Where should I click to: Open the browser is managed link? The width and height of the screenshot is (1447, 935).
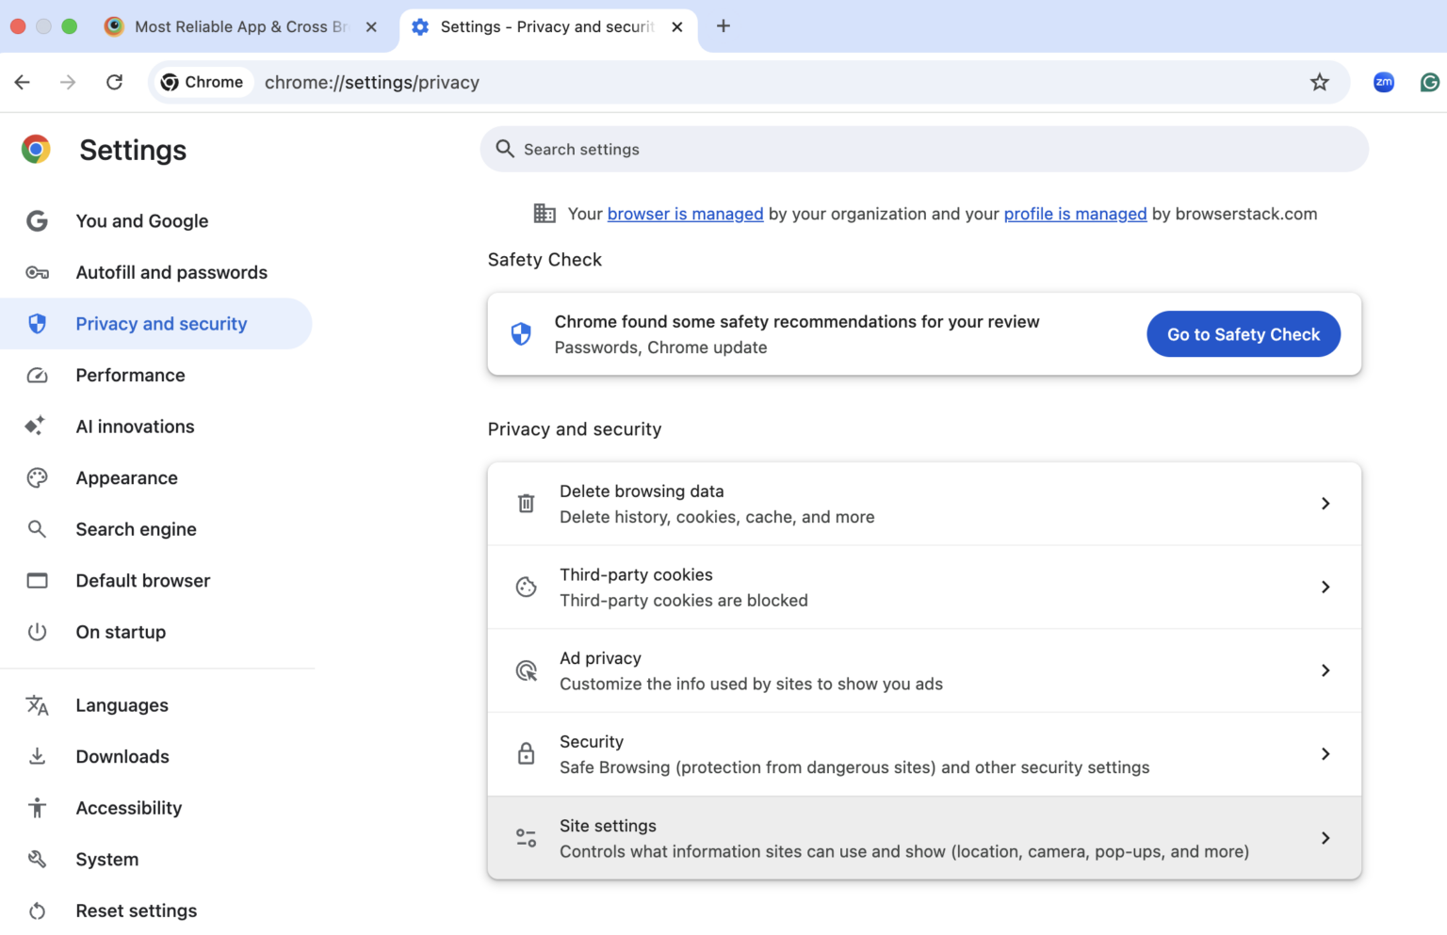tap(685, 214)
